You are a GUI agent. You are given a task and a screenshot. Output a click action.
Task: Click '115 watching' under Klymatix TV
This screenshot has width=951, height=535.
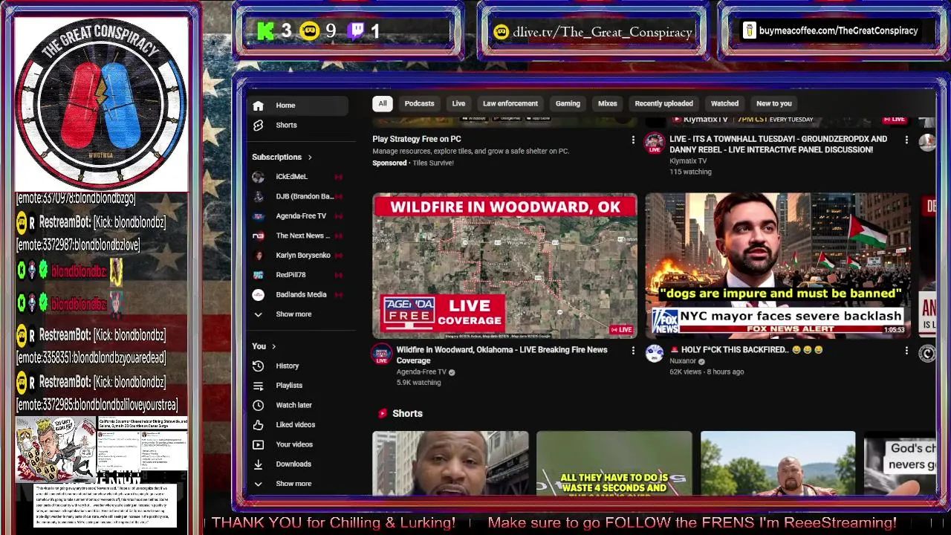tap(690, 172)
